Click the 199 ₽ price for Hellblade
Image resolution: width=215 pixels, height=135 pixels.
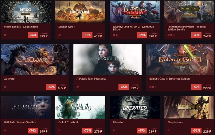click(x=44, y=132)
